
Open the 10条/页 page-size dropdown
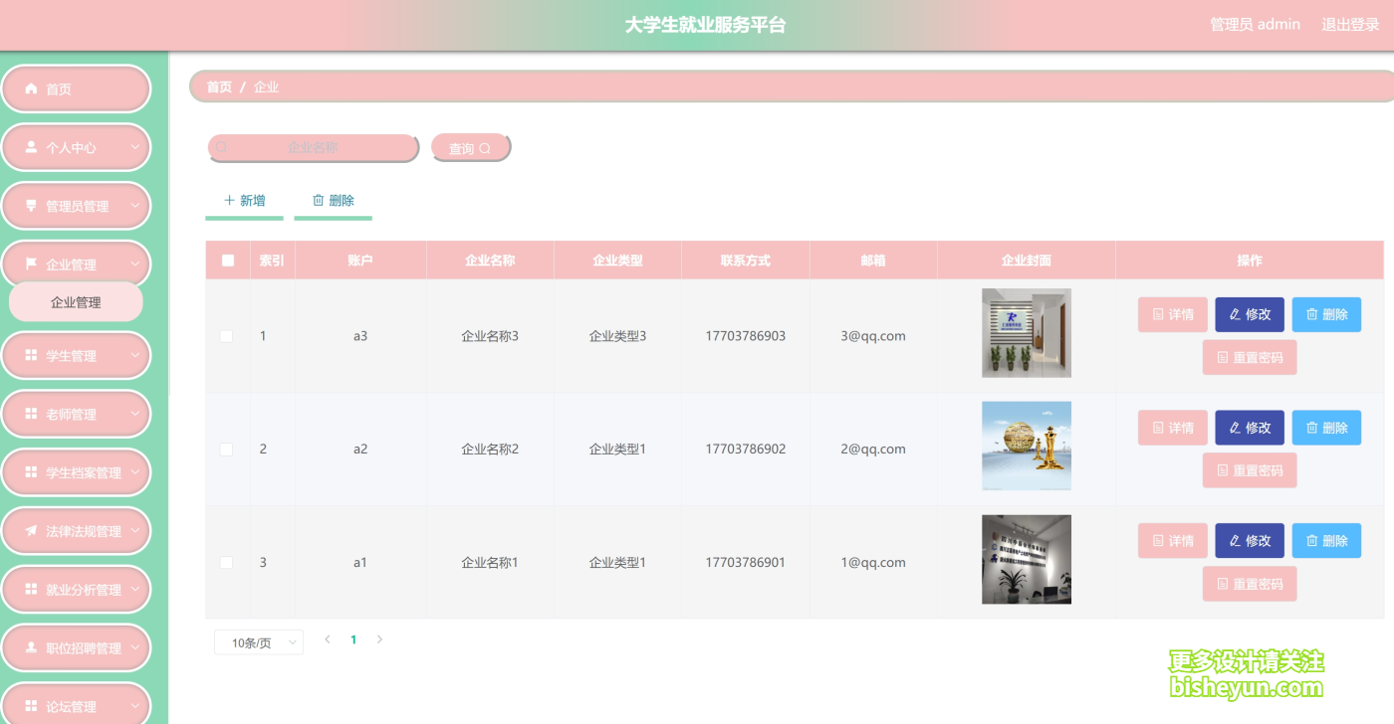[x=257, y=641]
